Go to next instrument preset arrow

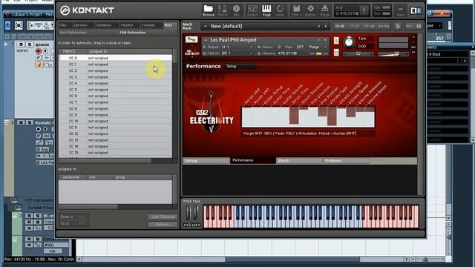(326, 40)
